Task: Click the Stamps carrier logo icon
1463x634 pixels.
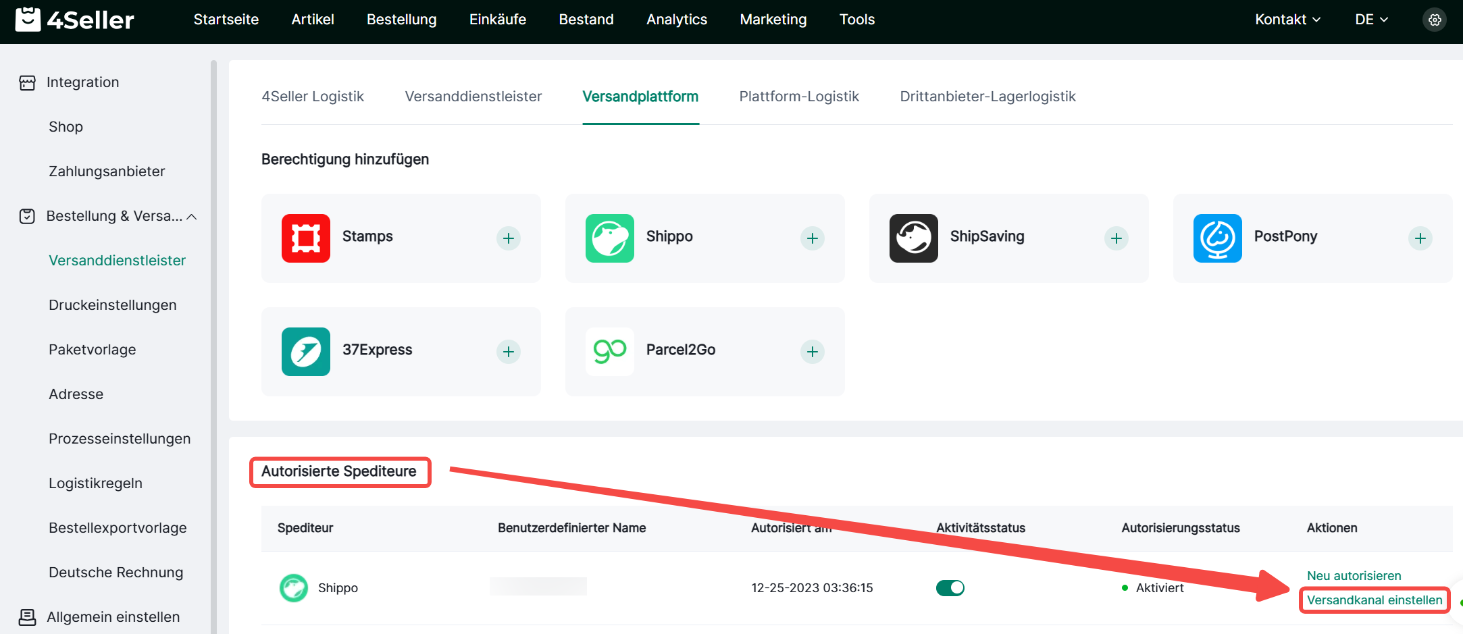Action: click(305, 238)
